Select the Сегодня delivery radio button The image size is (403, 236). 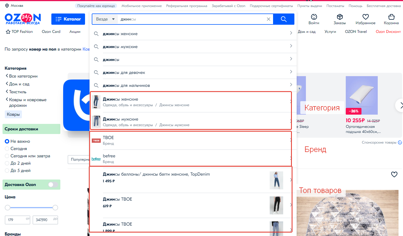(7, 149)
